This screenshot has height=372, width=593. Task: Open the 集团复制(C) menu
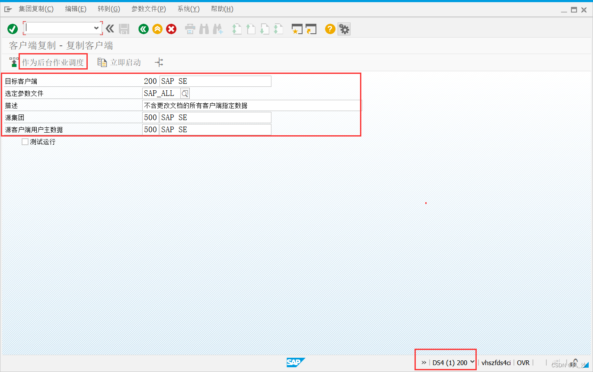pos(36,9)
